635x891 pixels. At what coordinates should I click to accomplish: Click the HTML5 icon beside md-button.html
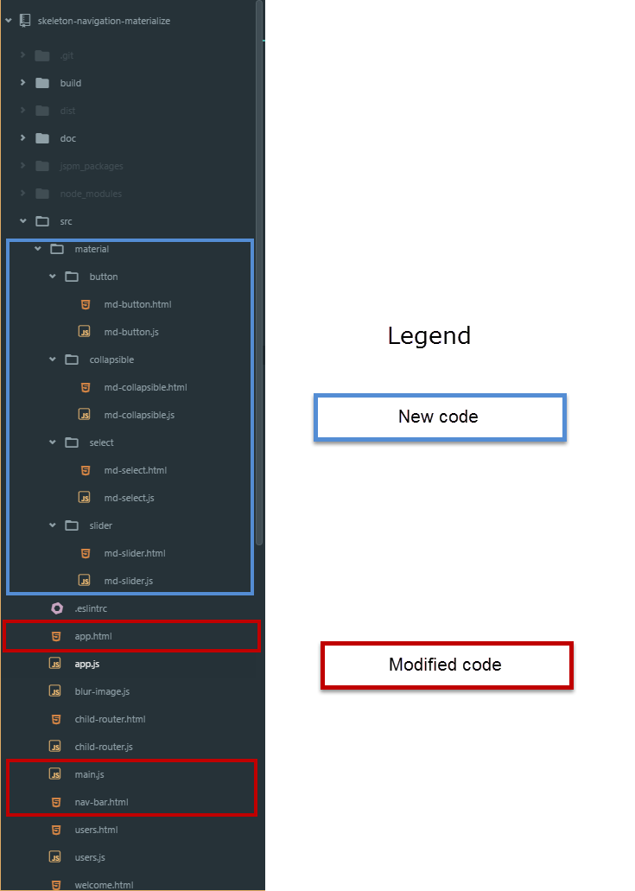tap(85, 304)
